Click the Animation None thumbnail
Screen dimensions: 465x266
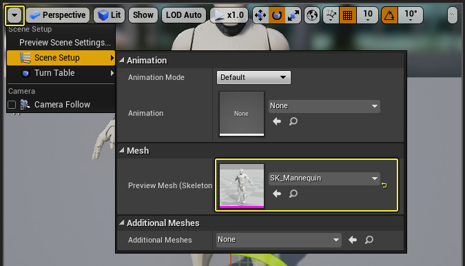[x=241, y=114]
